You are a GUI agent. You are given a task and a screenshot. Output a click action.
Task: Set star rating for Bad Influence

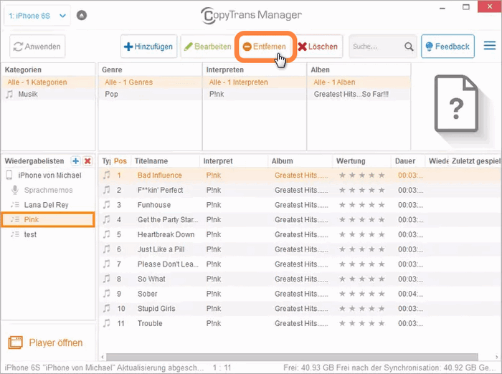[x=361, y=176]
